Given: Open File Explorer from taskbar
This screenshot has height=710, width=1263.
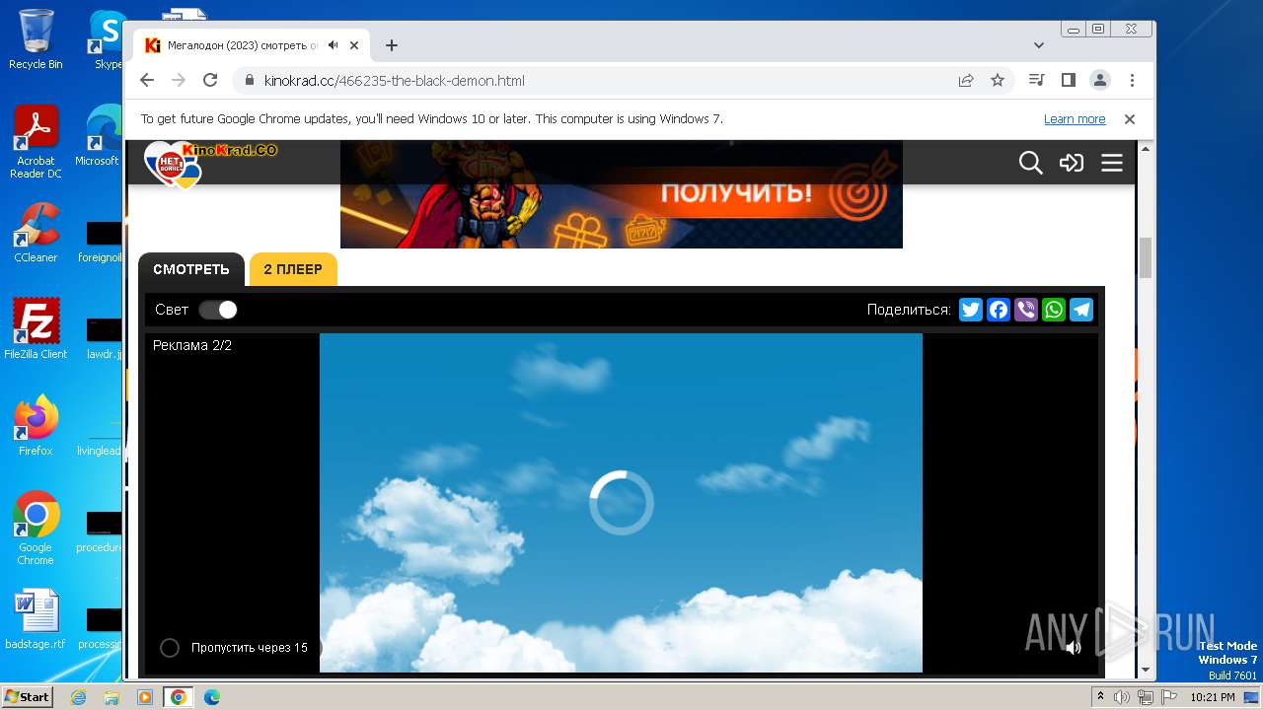Looking at the screenshot, I should [111, 697].
